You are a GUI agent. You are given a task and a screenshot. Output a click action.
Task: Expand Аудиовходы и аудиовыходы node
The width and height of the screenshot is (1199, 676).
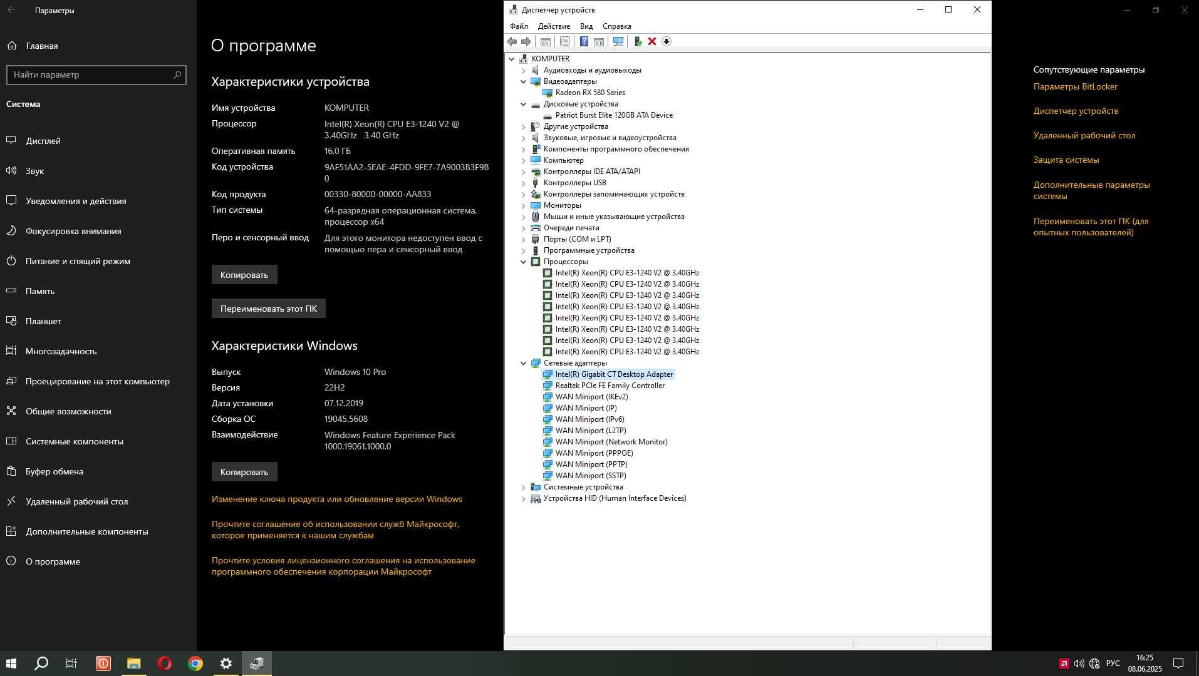[524, 70]
